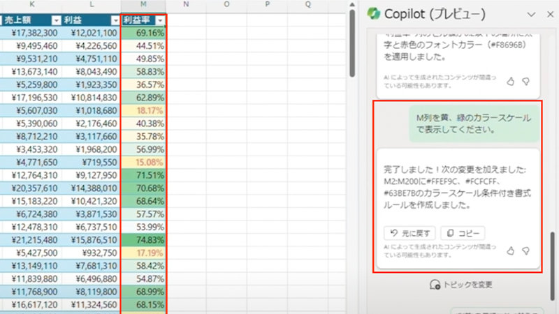This screenshot has height=314, width=559.
Task: Close the Copilot pane
Action: point(549,15)
